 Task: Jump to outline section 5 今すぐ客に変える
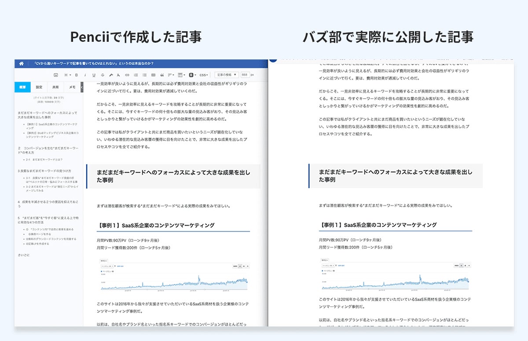click(48, 220)
